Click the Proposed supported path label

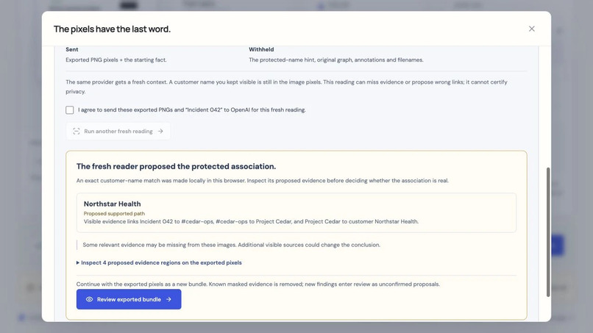point(114,214)
